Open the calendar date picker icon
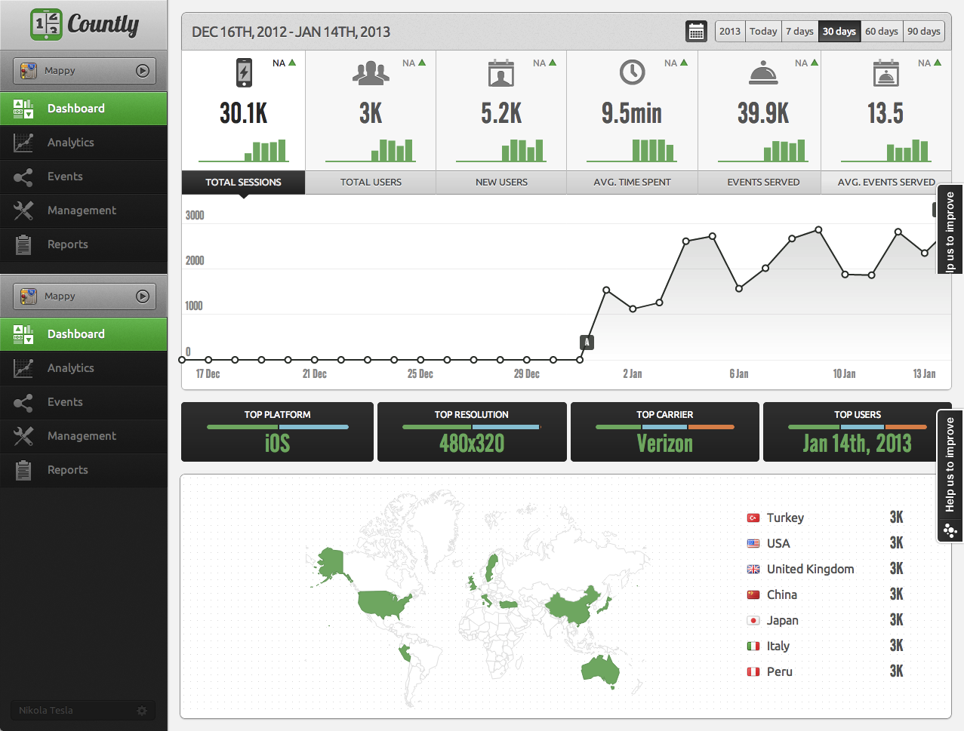Screen dimensions: 964x731 point(696,32)
